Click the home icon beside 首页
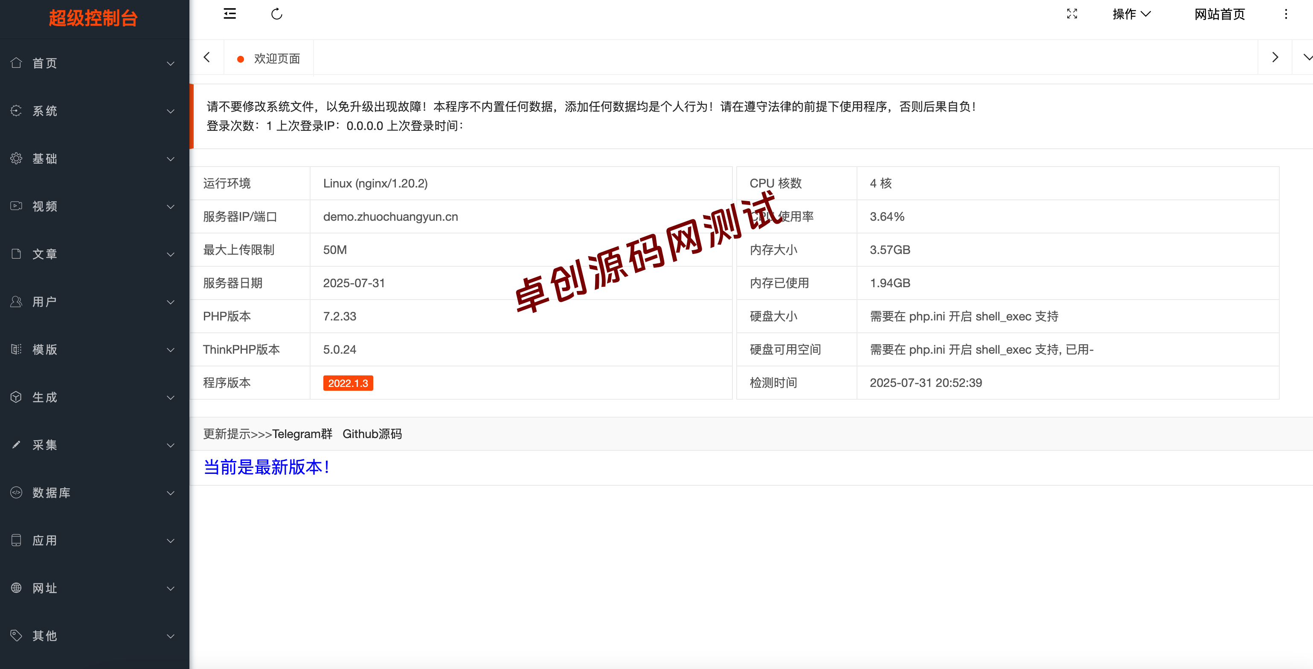The width and height of the screenshot is (1313, 669). [x=16, y=63]
